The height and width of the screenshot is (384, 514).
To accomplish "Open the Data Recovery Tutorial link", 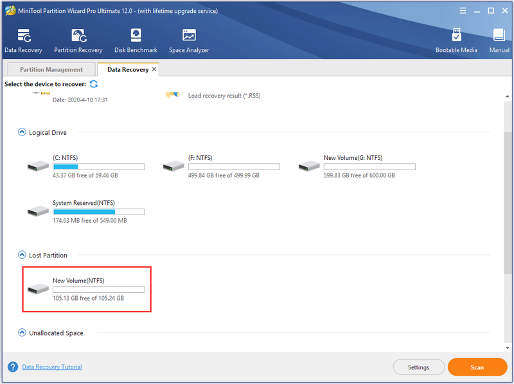I will click(52, 367).
